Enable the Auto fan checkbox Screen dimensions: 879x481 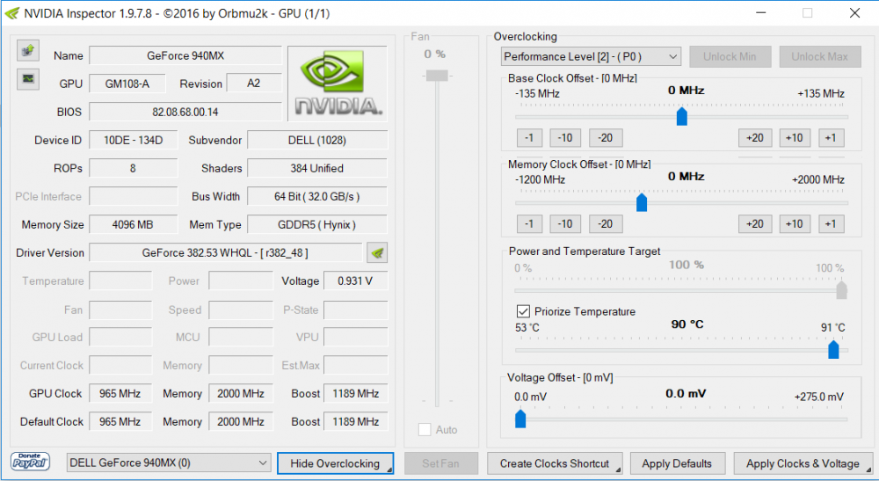(x=425, y=429)
